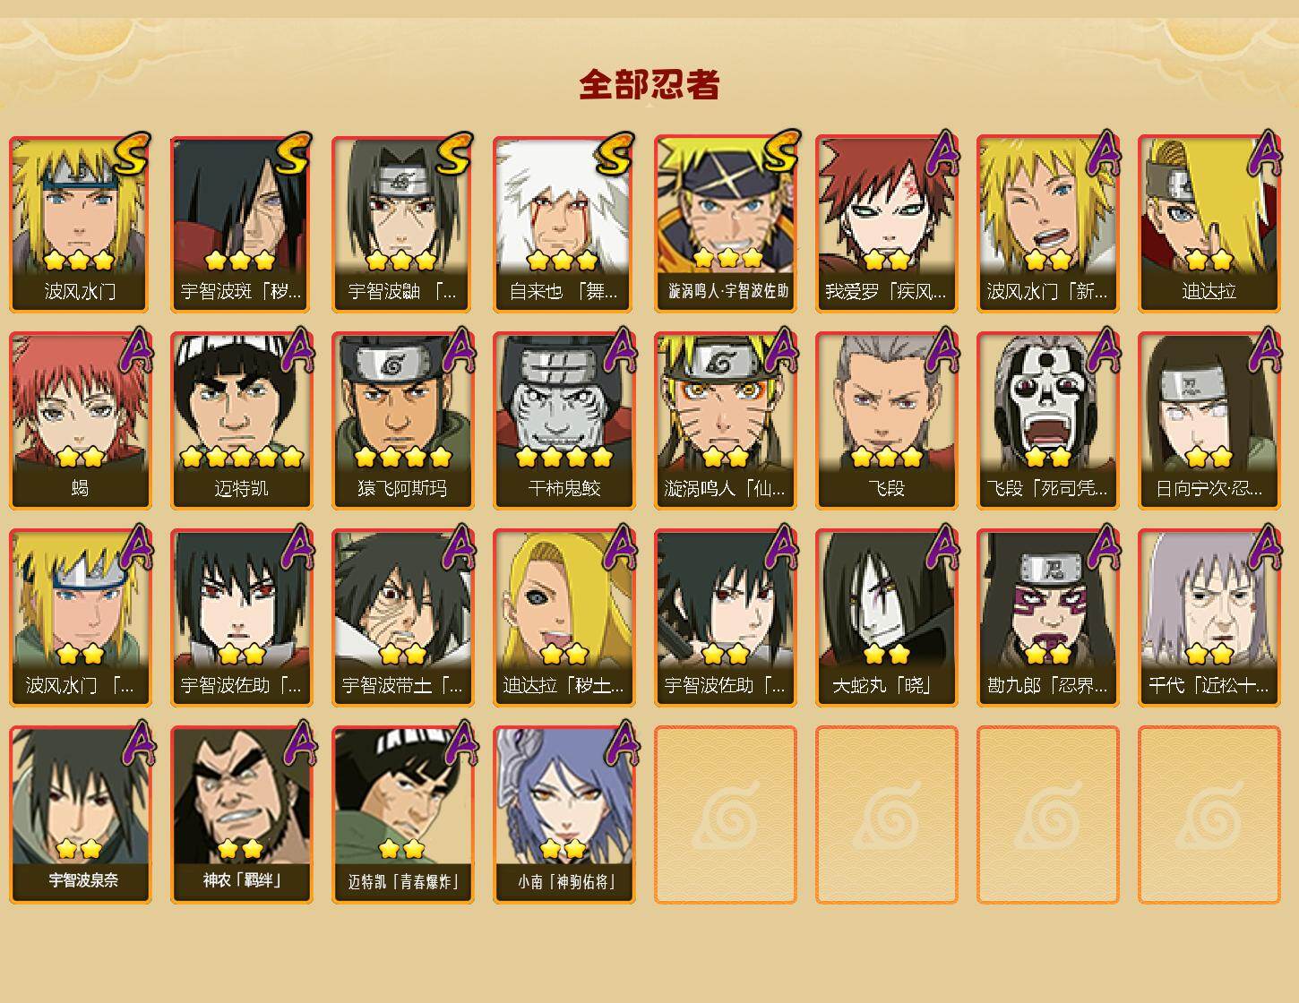Click the A rank badge on 我爱罗 card

click(941, 154)
